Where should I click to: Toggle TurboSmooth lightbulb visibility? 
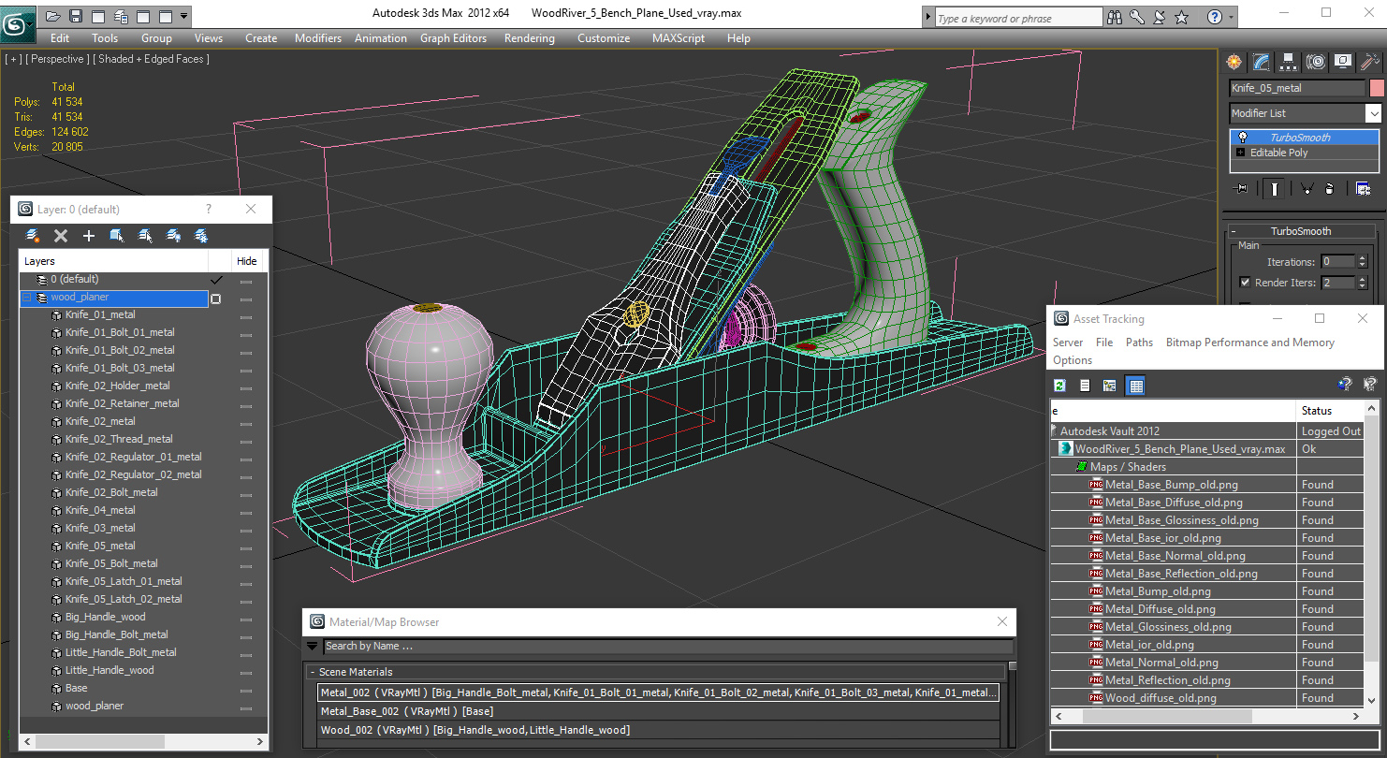tap(1242, 138)
